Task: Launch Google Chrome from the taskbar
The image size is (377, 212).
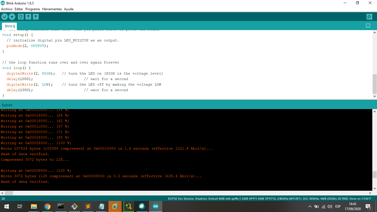Action: click(47, 206)
